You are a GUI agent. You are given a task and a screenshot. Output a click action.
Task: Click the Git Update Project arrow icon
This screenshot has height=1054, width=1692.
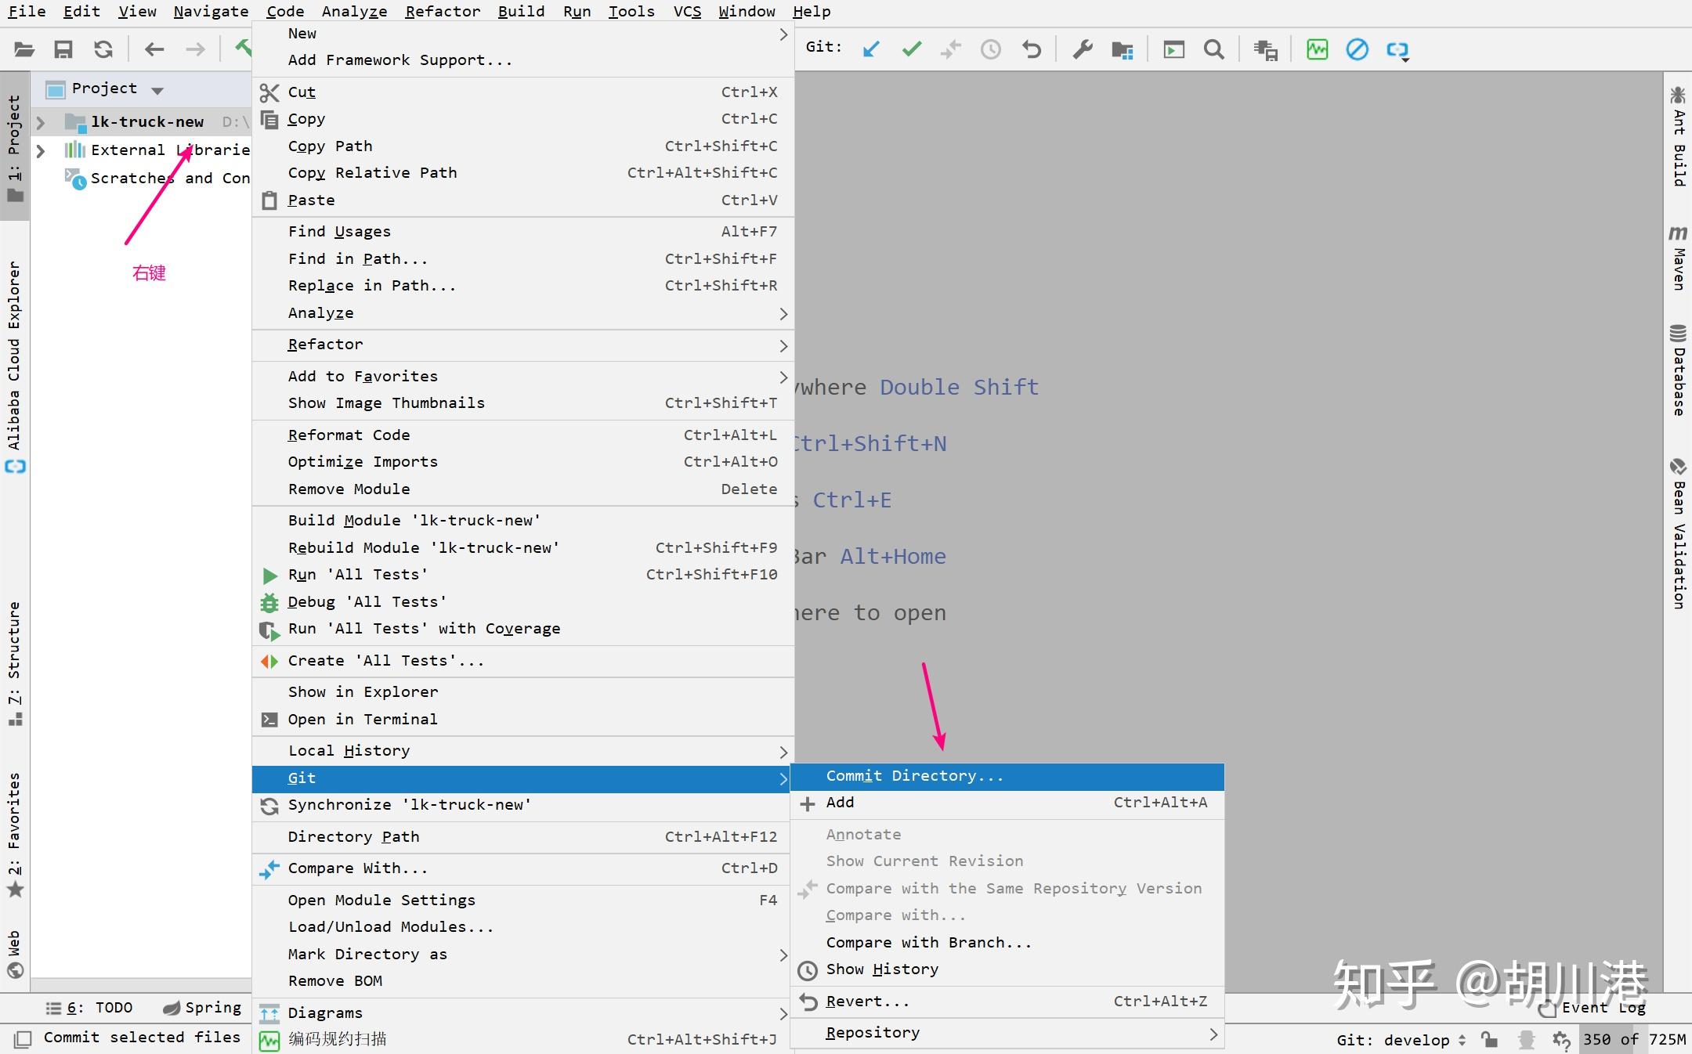[871, 50]
